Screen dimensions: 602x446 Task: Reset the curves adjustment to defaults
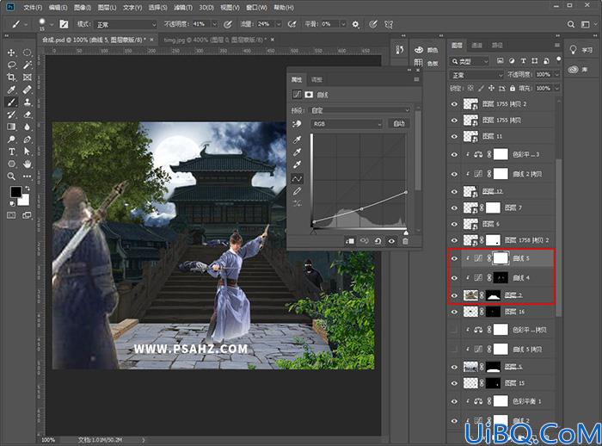click(x=378, y=241)
